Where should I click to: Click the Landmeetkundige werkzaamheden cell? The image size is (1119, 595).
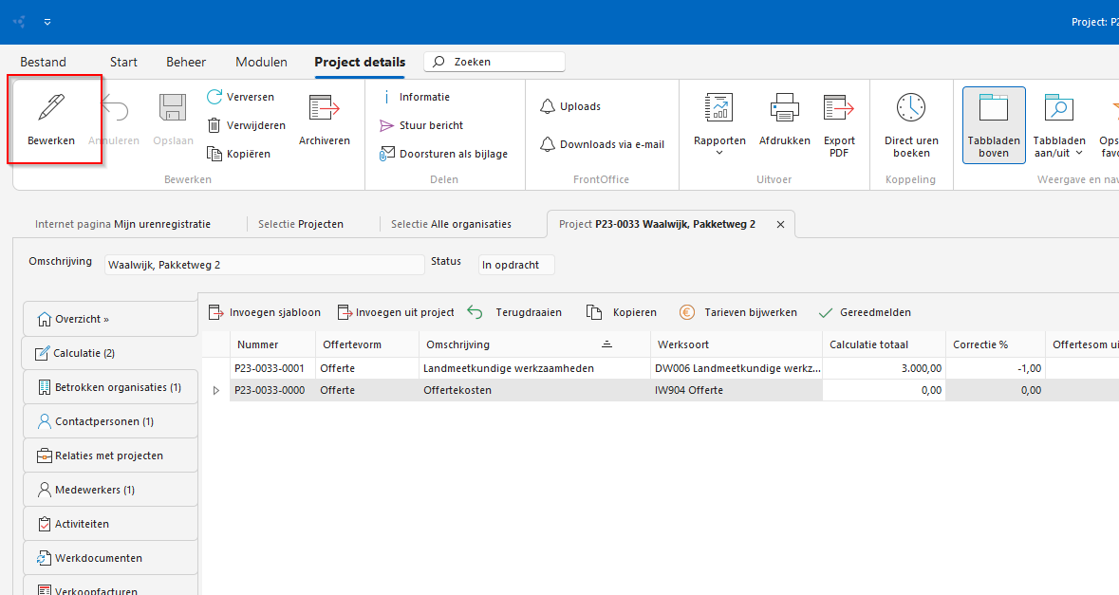(x=534, y=368)
